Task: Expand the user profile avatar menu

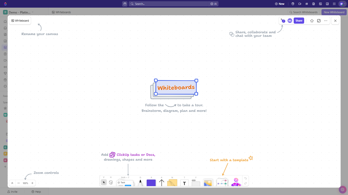Action: tap(342, 4)
